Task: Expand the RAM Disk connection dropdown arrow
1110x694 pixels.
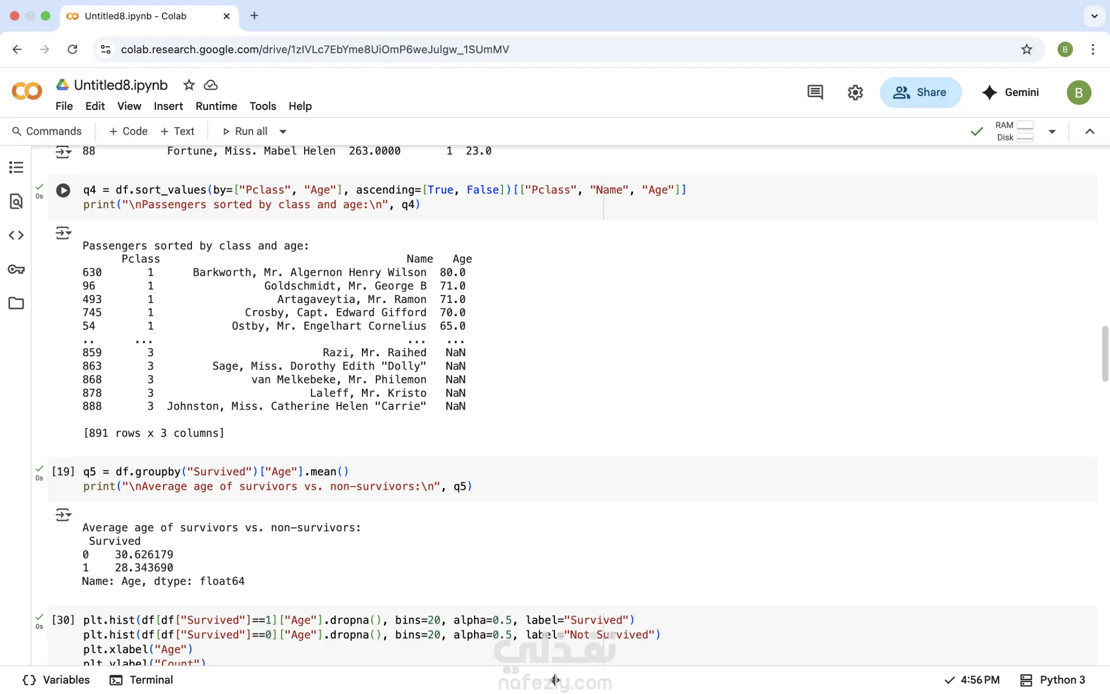Action: pos(1052,132)
